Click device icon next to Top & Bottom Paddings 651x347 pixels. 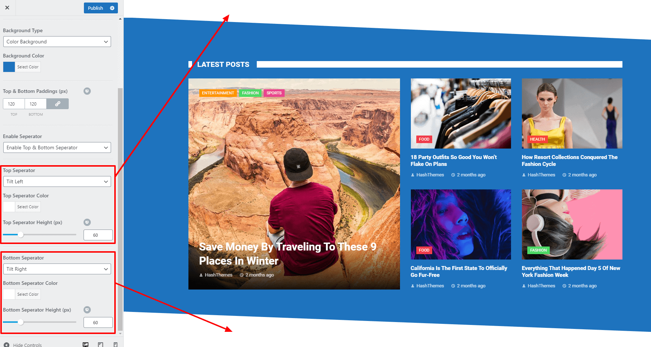[87, 91]
